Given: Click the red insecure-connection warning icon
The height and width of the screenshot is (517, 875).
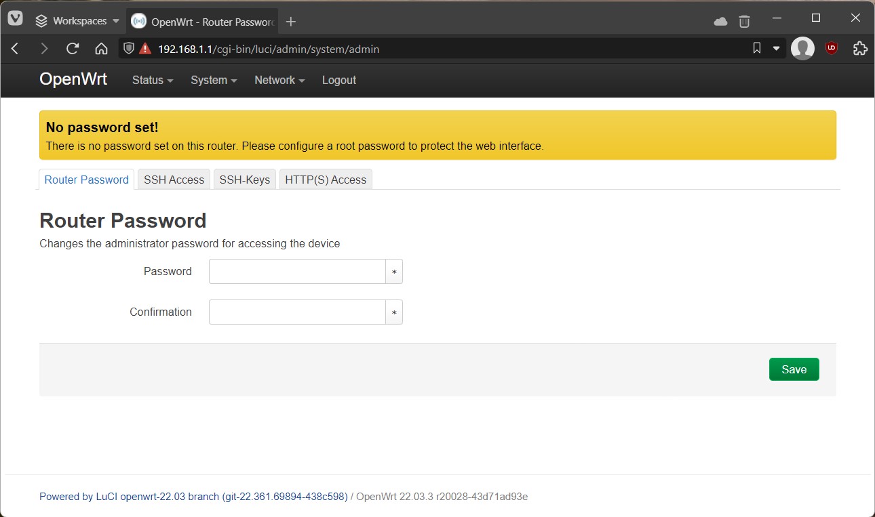Looking at the screenshot, I should click(145, 49).
